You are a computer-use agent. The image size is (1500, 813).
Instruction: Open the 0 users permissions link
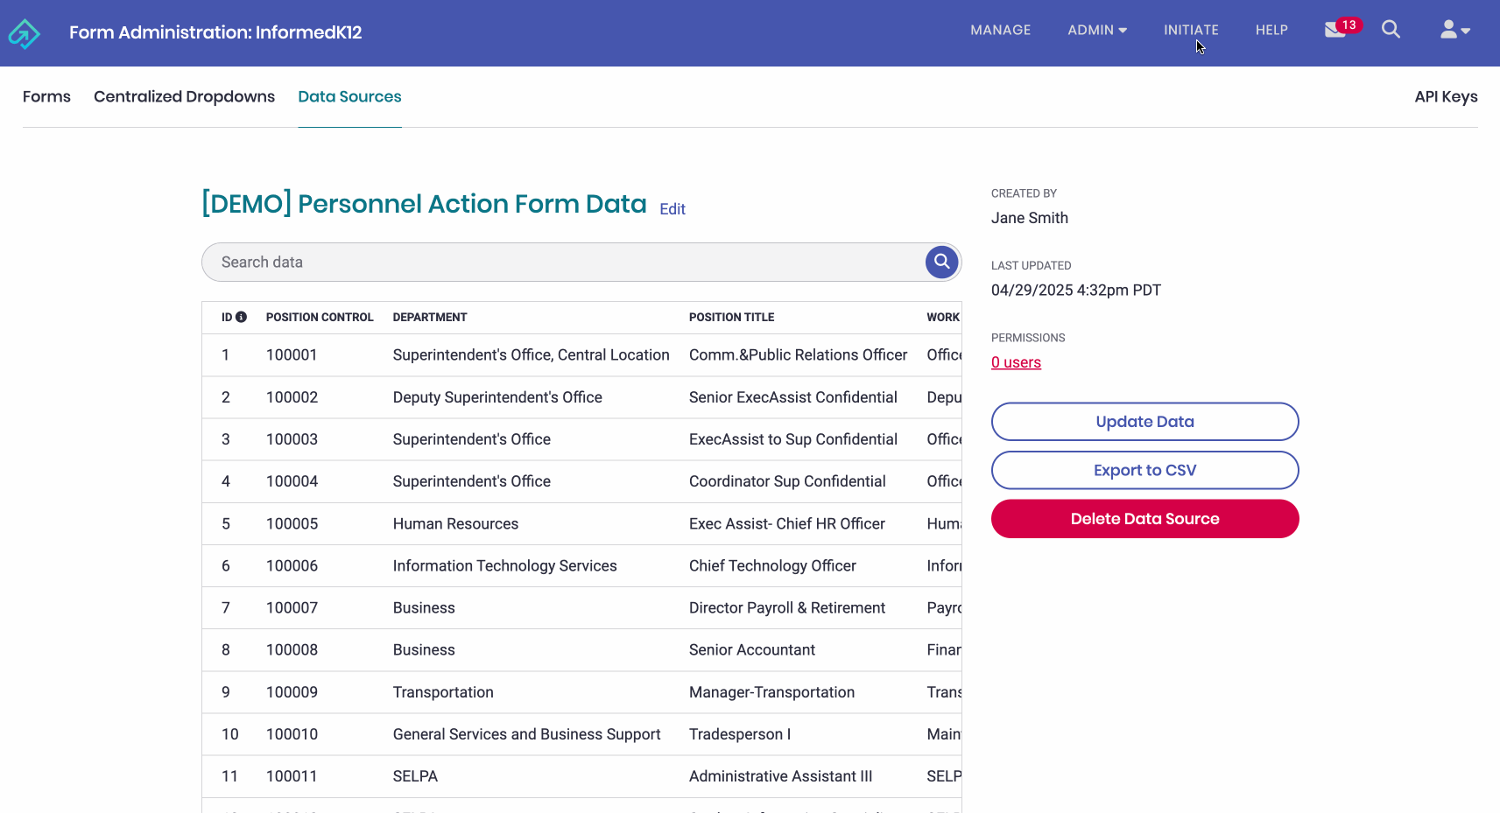[1016, 362]
